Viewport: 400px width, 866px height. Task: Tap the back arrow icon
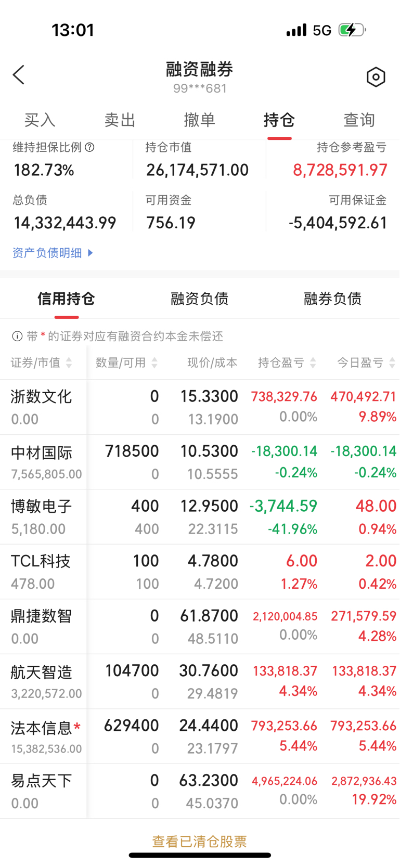tap(19, 75)
